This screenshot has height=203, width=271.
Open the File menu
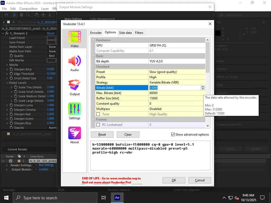pyautogui.click(x=4, y=9)
